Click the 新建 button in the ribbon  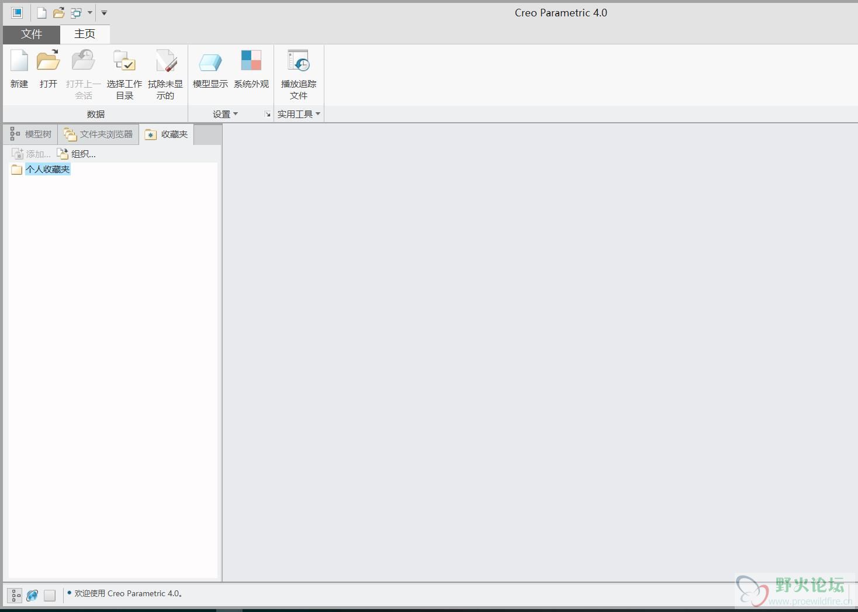[19, 70]
